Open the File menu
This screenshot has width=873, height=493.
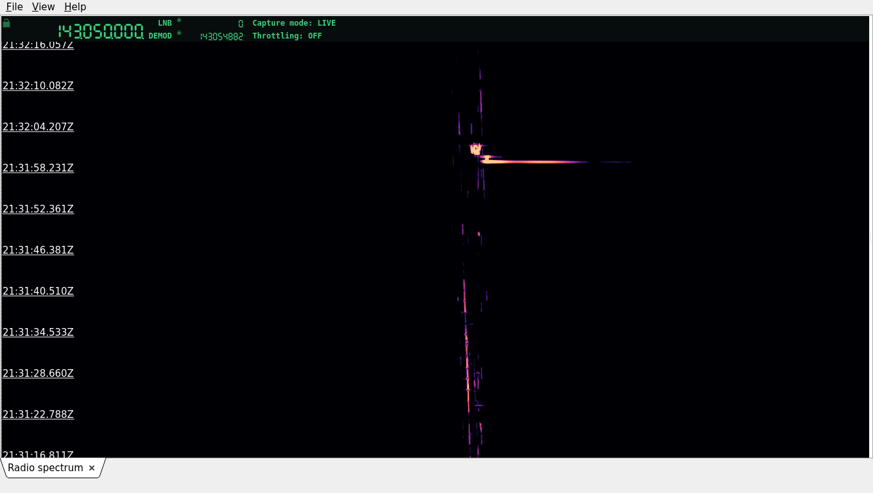coord(14,6)
